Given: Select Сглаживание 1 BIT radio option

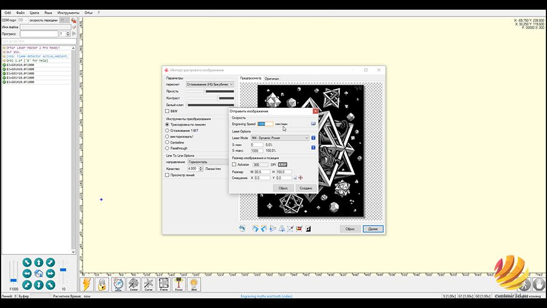Looking at the screenshot, I should coord(167,130).
